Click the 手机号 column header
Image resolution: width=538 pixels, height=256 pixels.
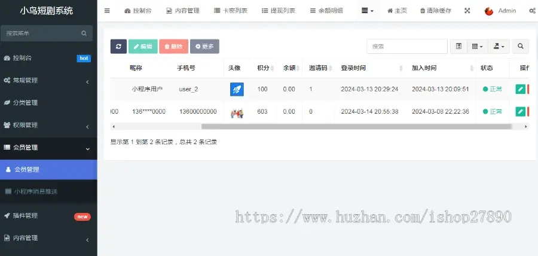[x=186, y=68]
